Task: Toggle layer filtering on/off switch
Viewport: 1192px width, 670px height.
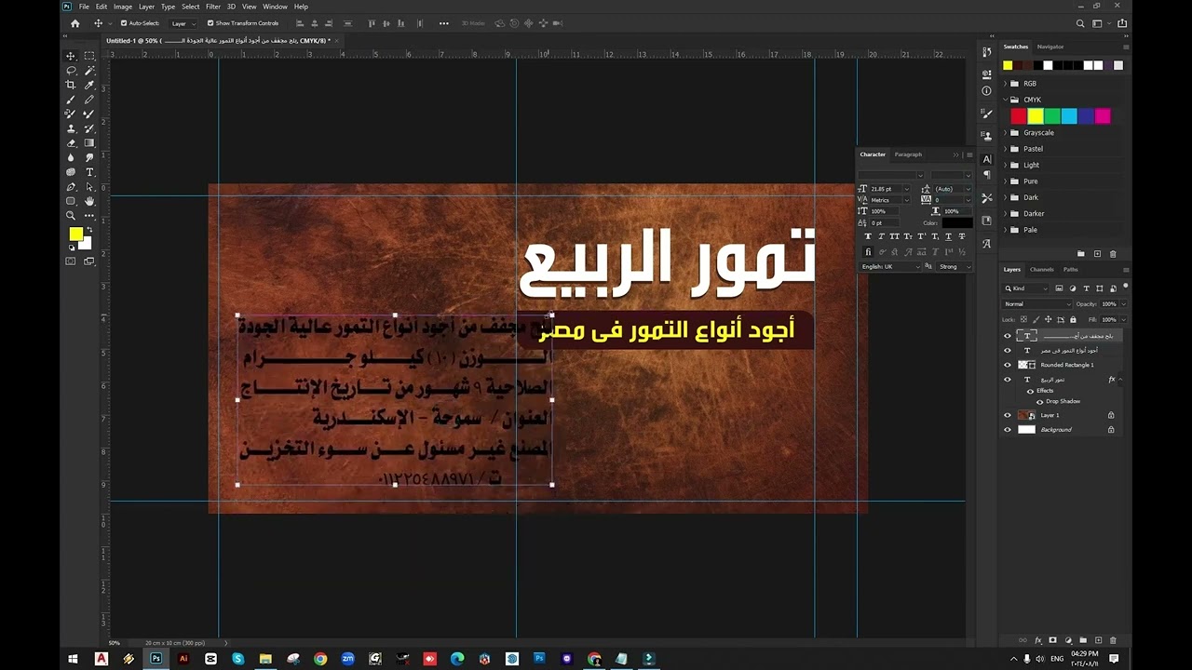Action: (x=1126, y=287)
